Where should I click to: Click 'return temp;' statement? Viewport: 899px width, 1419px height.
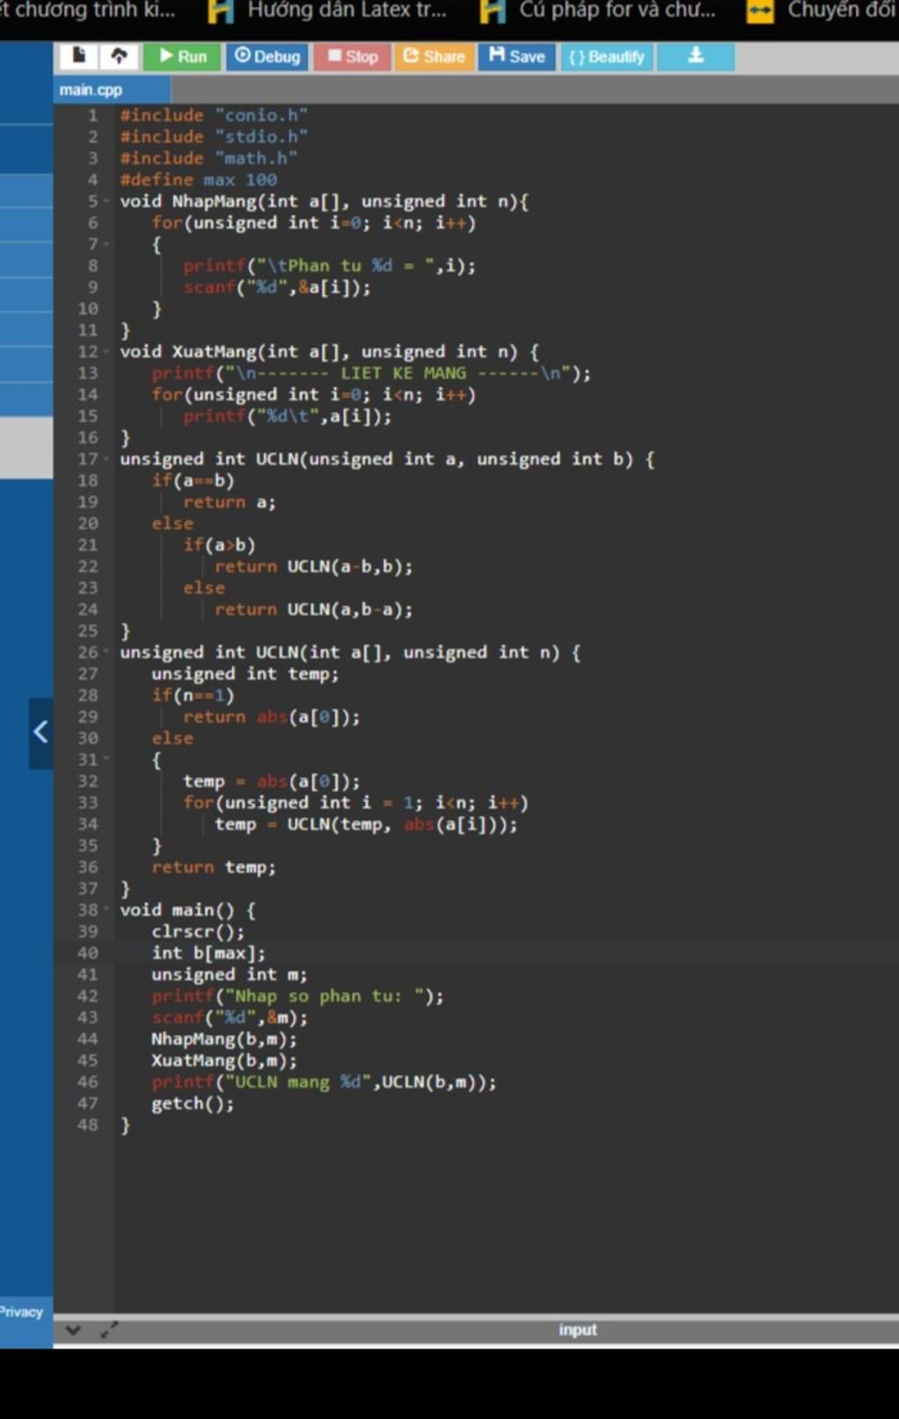pos(213,868)
